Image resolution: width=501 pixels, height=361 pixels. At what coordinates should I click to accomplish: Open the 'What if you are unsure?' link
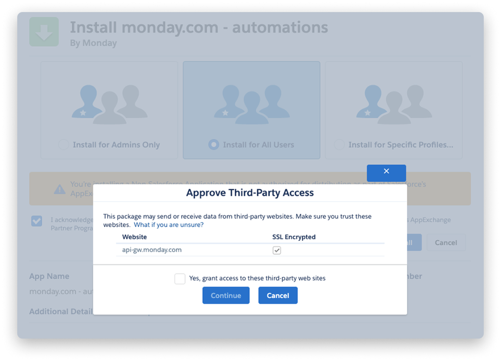pos(168,225)
